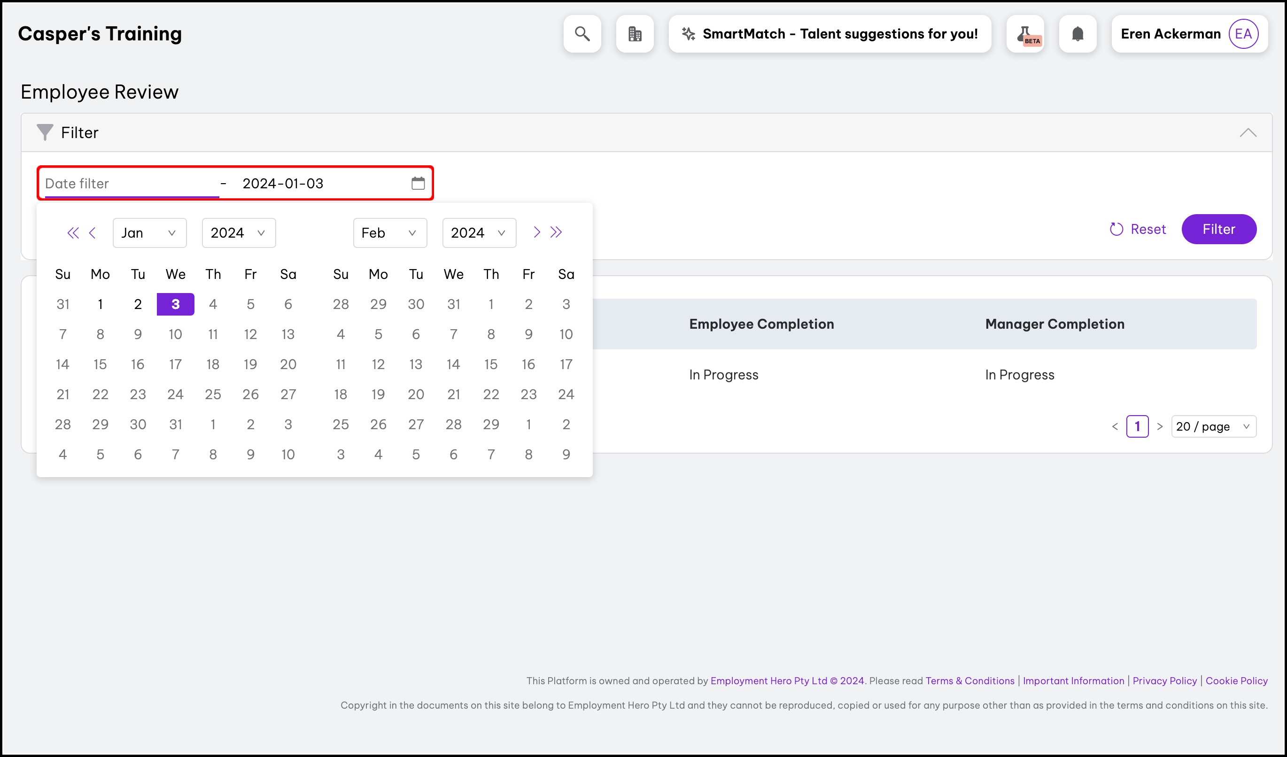This screenshot has height=757, width=1287.
Task: Click the Reset button
Action: 1138,229
